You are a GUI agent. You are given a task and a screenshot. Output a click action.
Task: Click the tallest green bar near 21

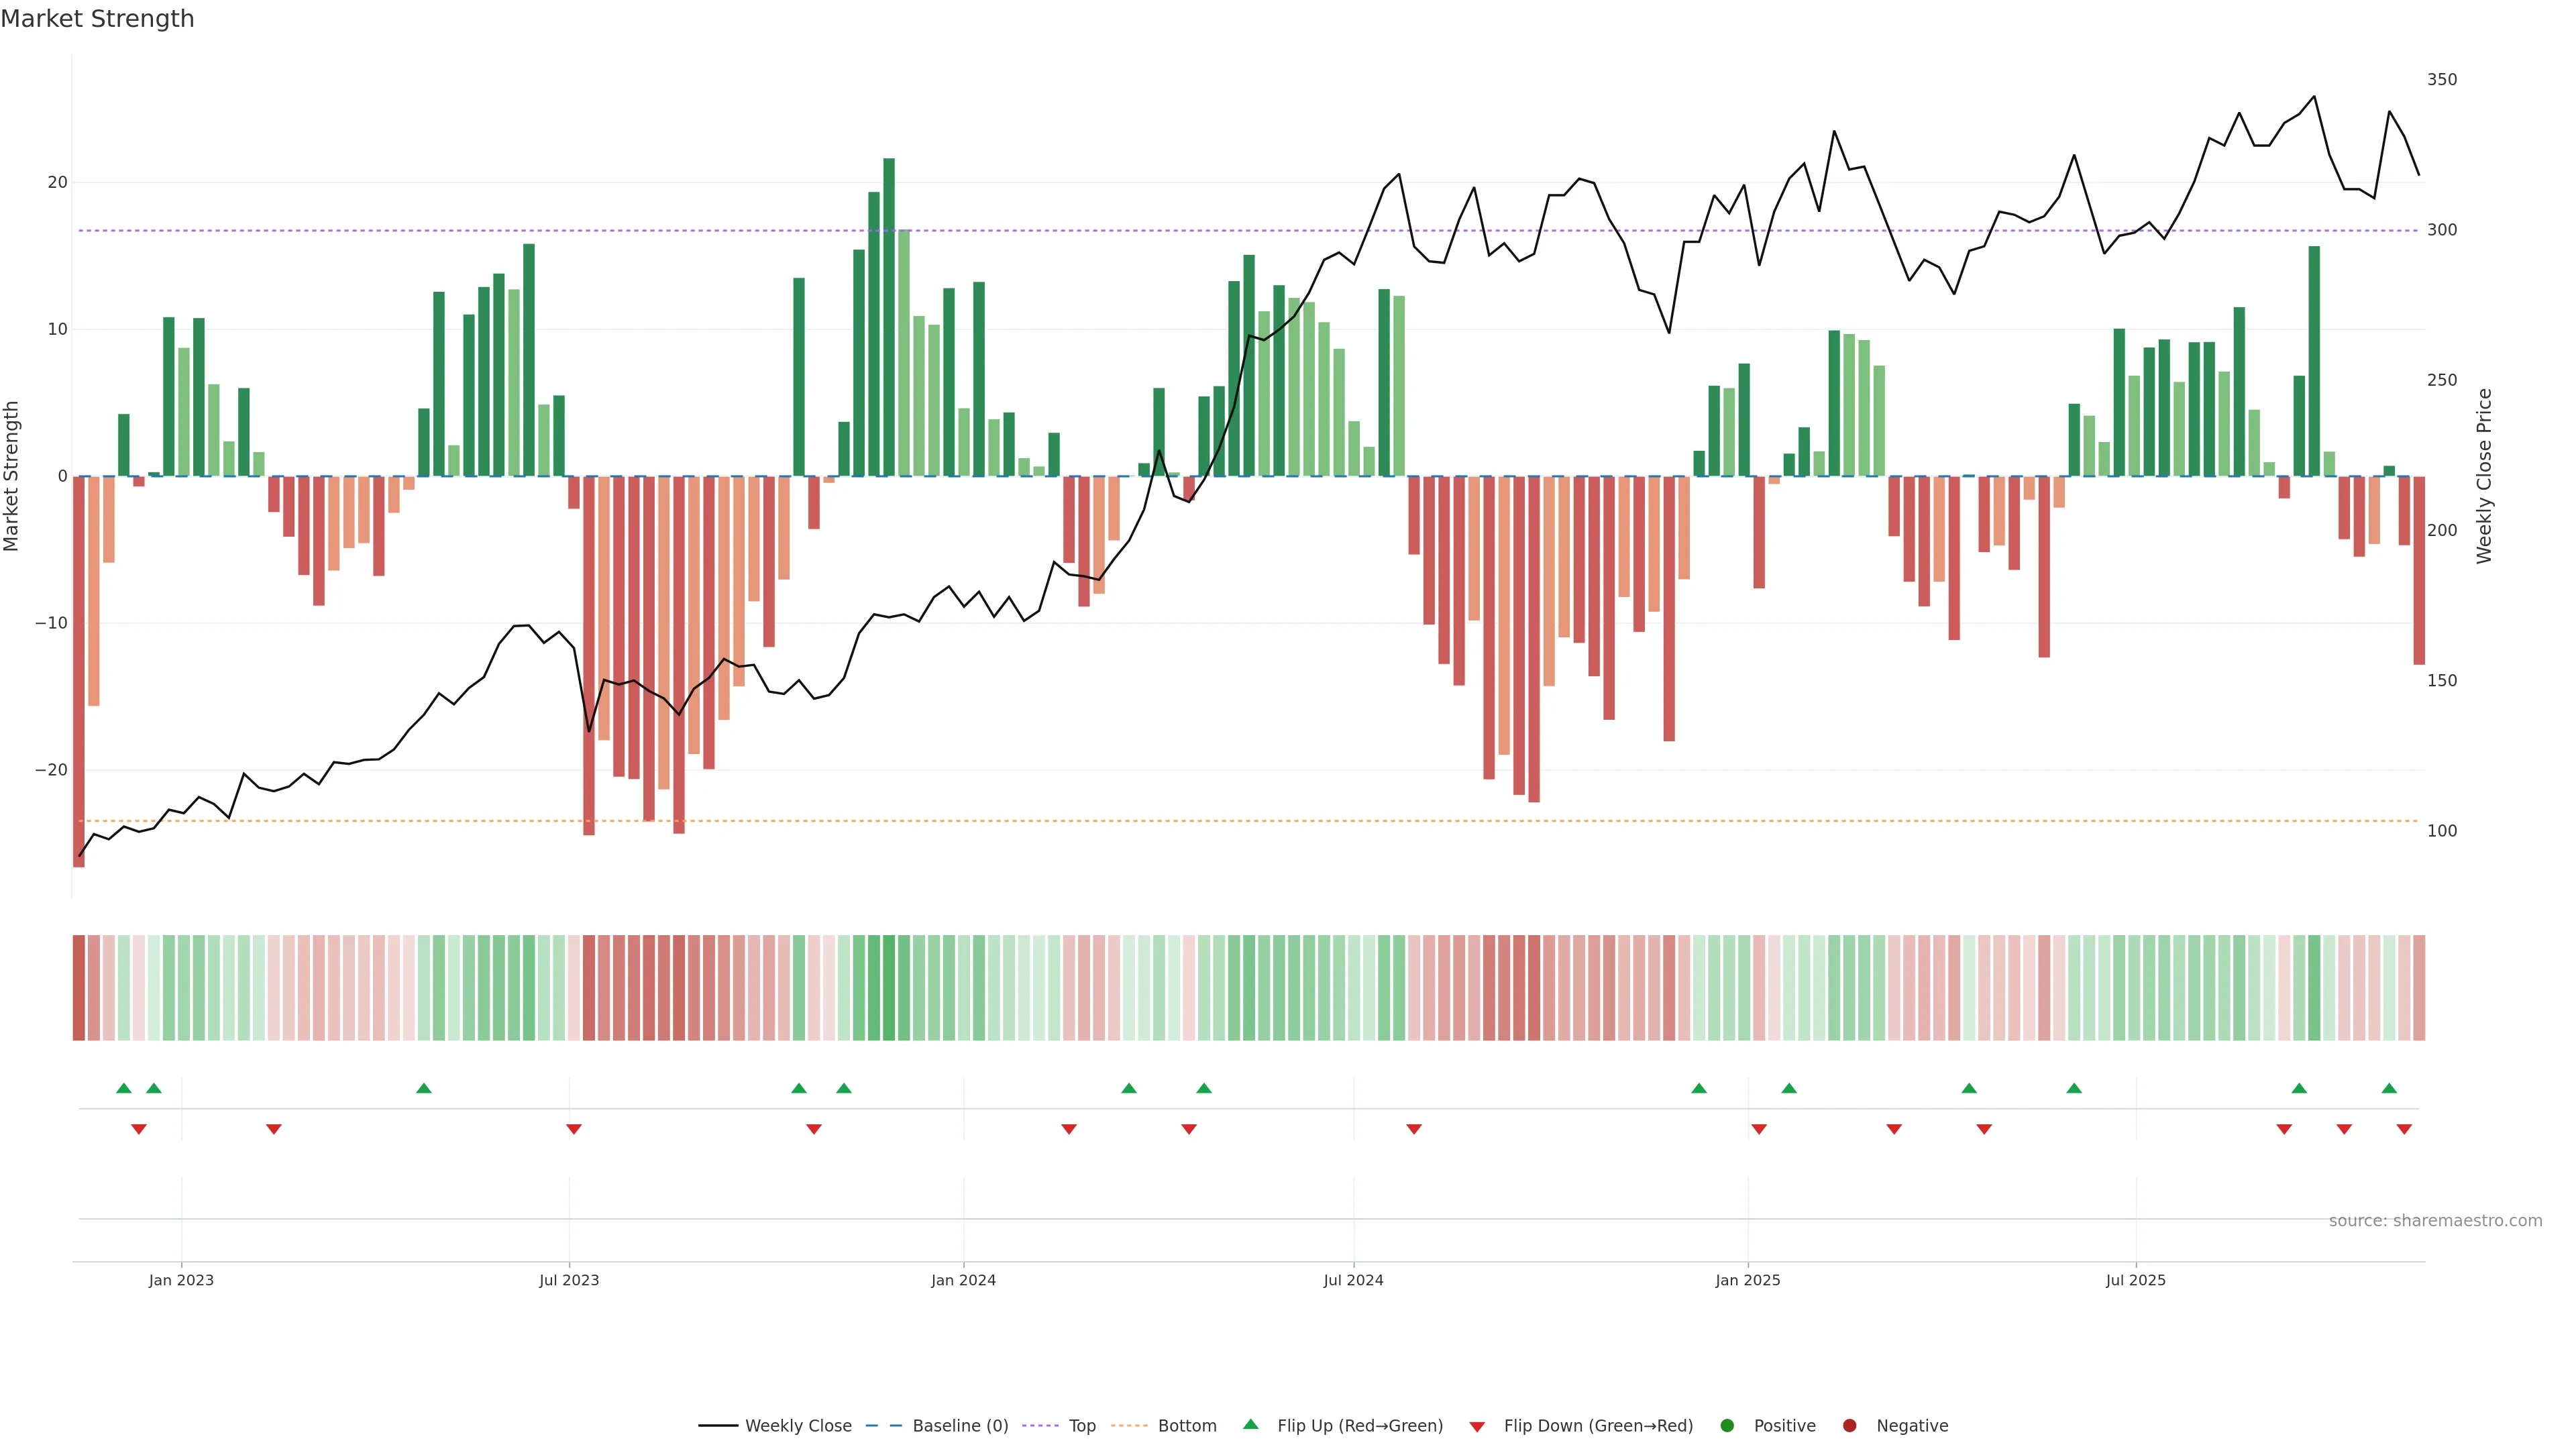(x=889, y=316)
